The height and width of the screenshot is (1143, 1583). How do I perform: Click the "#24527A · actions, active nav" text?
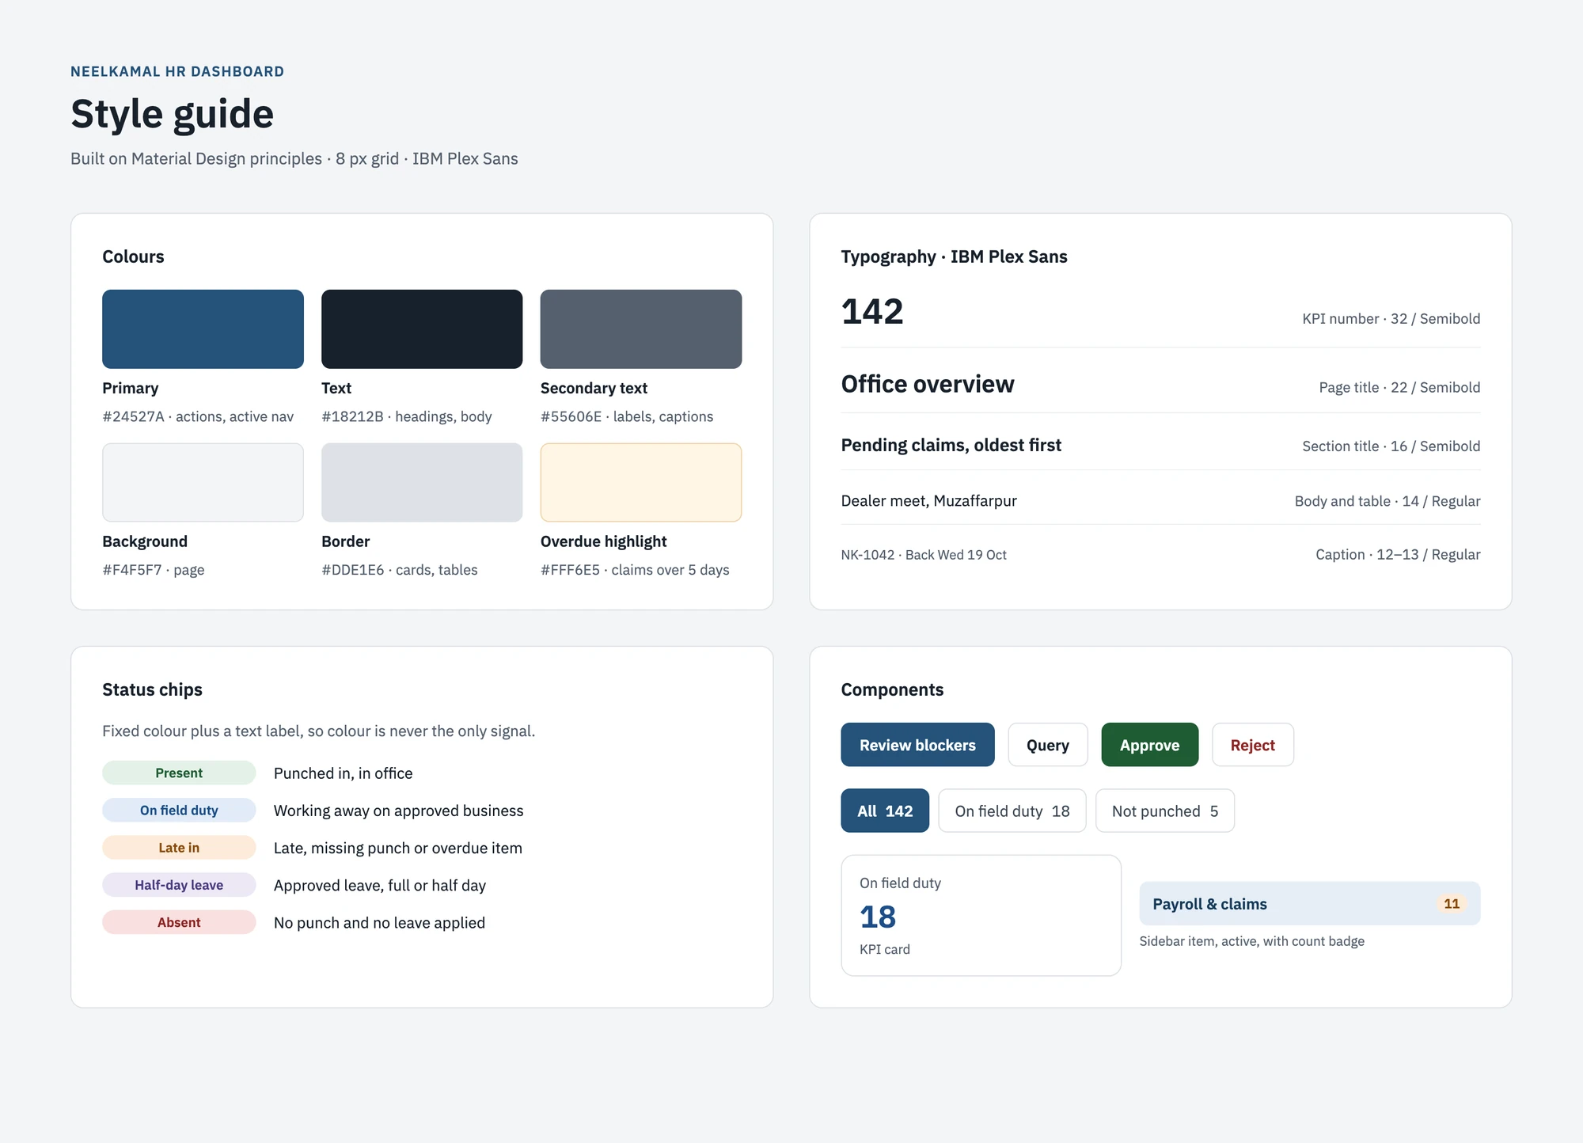(198, 416)
